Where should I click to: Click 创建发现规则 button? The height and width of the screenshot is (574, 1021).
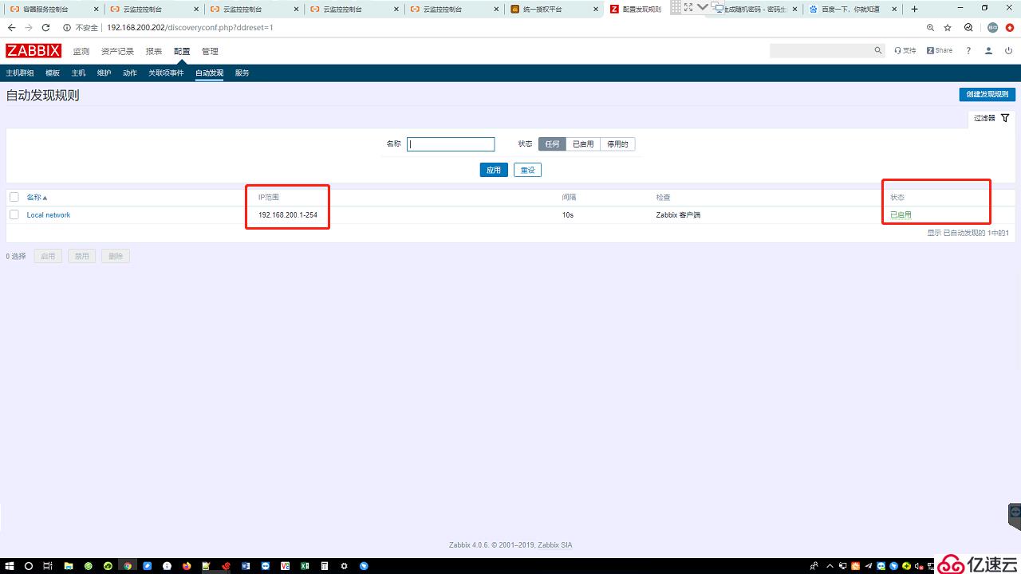pos(987,94)
